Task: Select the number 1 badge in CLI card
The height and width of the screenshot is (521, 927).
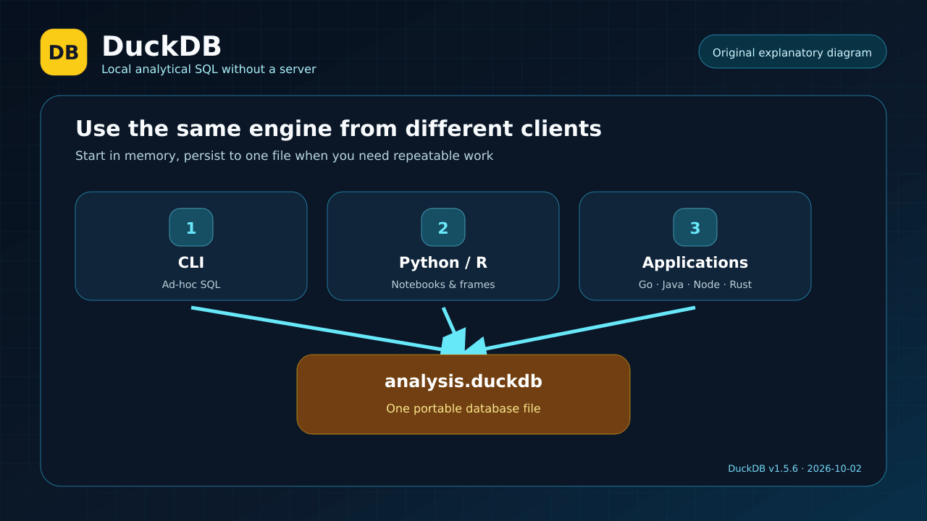Action: tap(191, 227)
